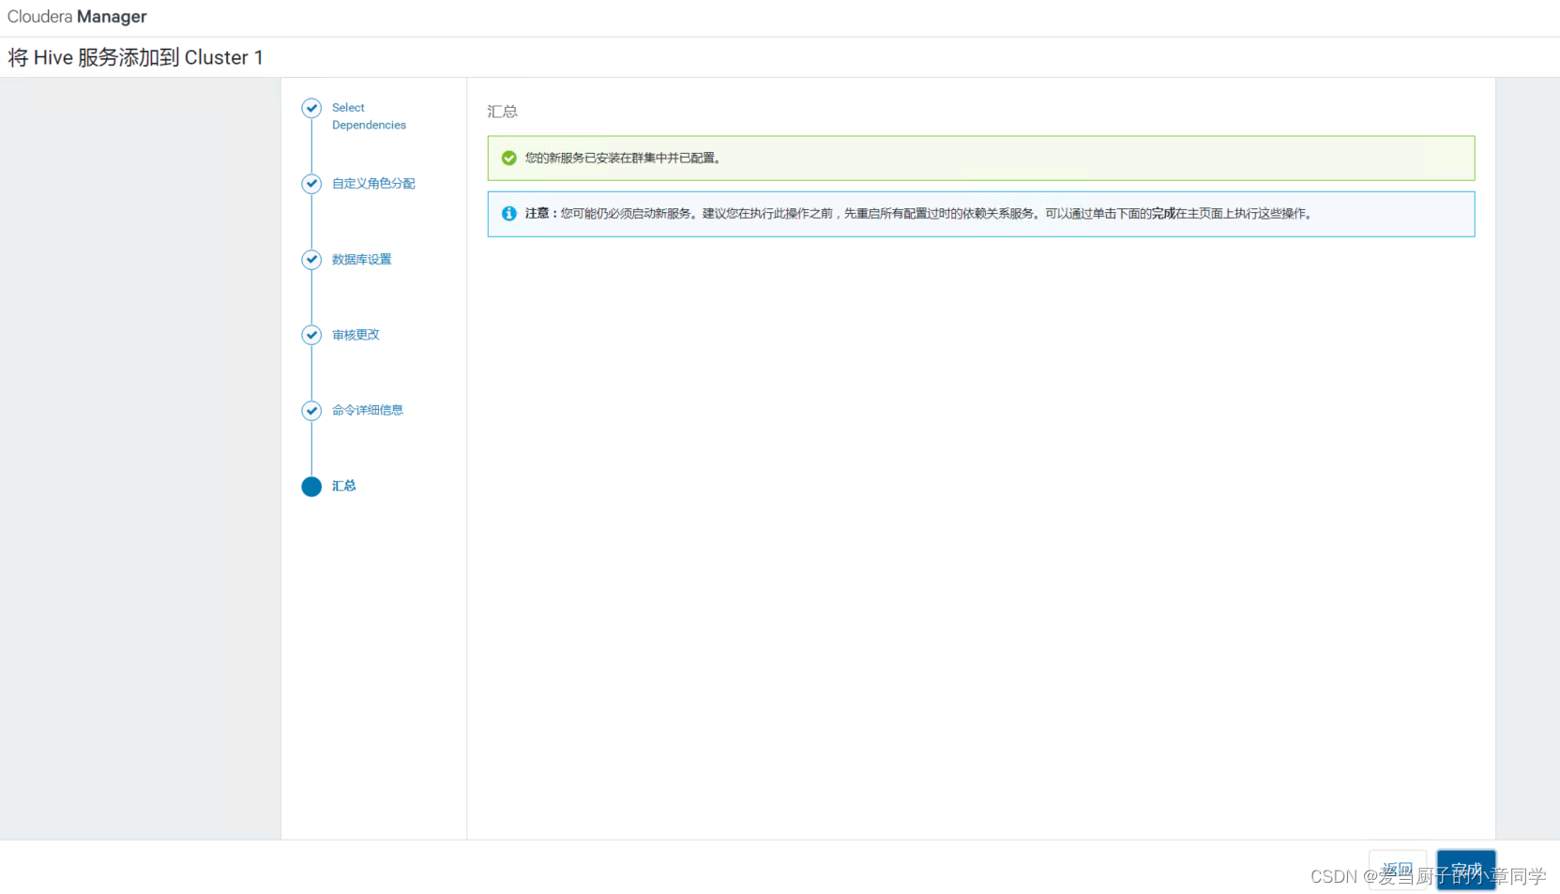Click the 审核更改 step checkmark icon
Viewport: 1560px width, 894px height.
pyautogui.click(x=311, y=335)
